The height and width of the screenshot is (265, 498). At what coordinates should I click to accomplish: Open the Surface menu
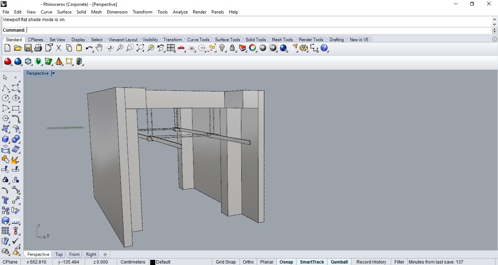[x=64, y=12]
